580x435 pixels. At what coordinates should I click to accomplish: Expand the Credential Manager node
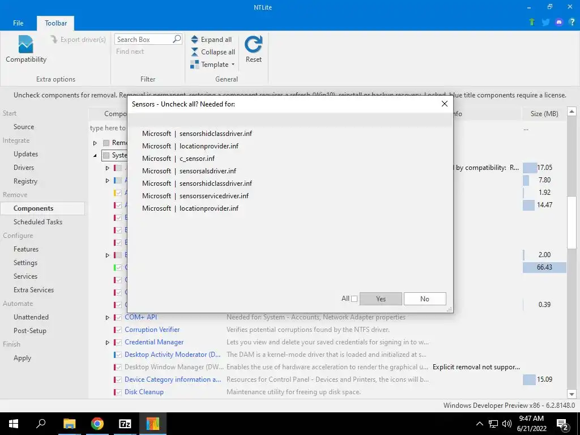pyautogui.click(x=107, y=343)
